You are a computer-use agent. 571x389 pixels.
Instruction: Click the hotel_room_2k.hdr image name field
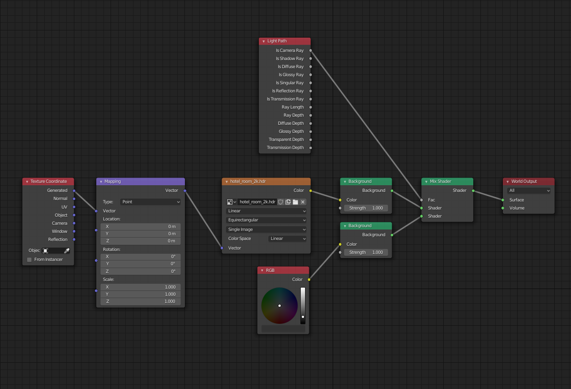pos(257,202)
